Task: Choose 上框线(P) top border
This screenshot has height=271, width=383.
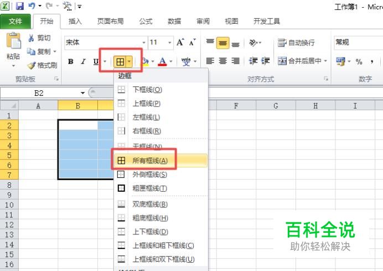Action: pos(161,104)
